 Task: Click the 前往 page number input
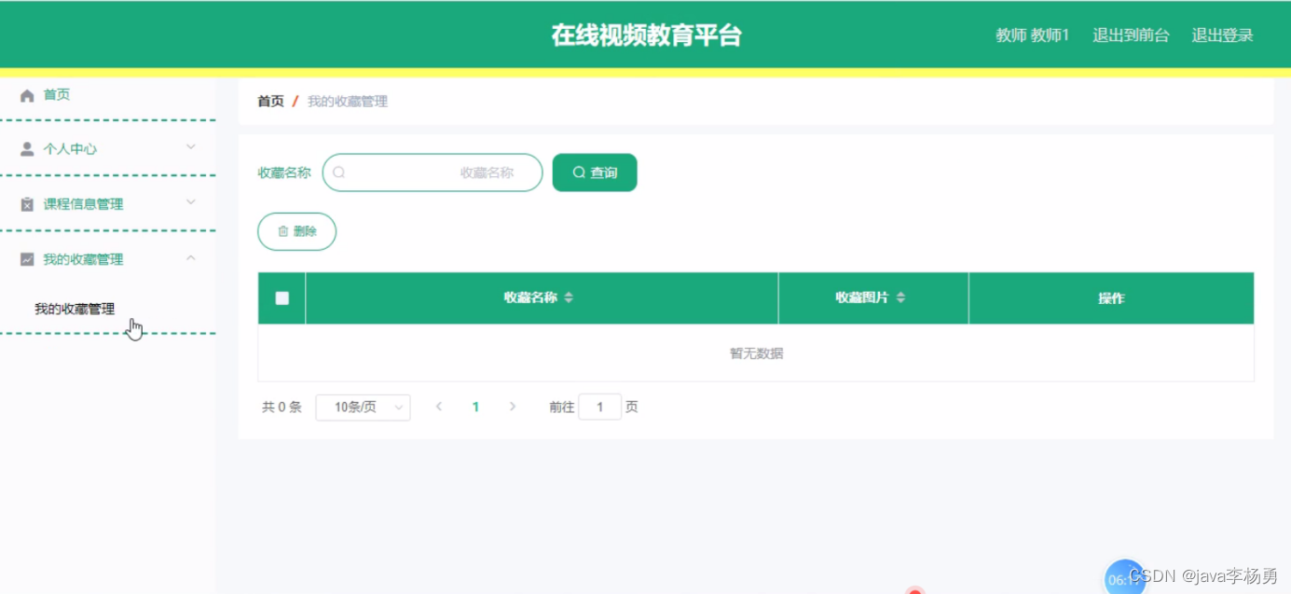pos(600,407)
